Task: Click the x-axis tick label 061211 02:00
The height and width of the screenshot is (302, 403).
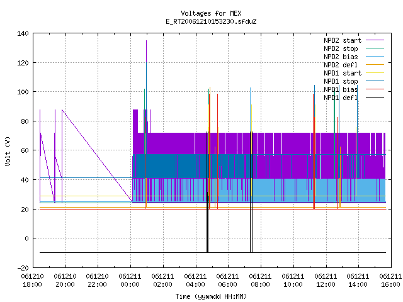Action: [162, 281]
